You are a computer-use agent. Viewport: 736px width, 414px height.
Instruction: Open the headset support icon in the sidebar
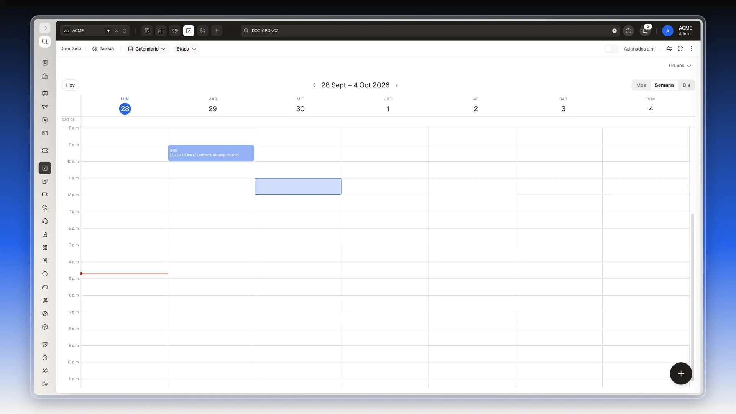pos(45,221)
